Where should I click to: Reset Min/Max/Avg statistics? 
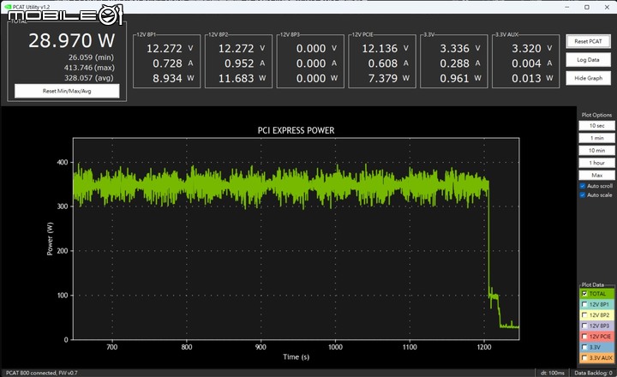(x=67, y=91)
